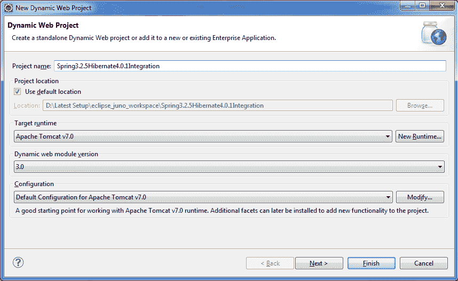Minimize the dialog window
Viewport: 458px width, 281px height.
(x=407, y=5)
